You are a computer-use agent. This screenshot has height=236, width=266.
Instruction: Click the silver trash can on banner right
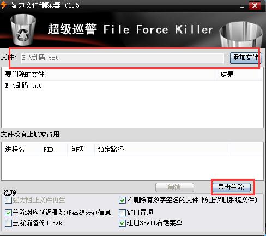coord(241,34)
